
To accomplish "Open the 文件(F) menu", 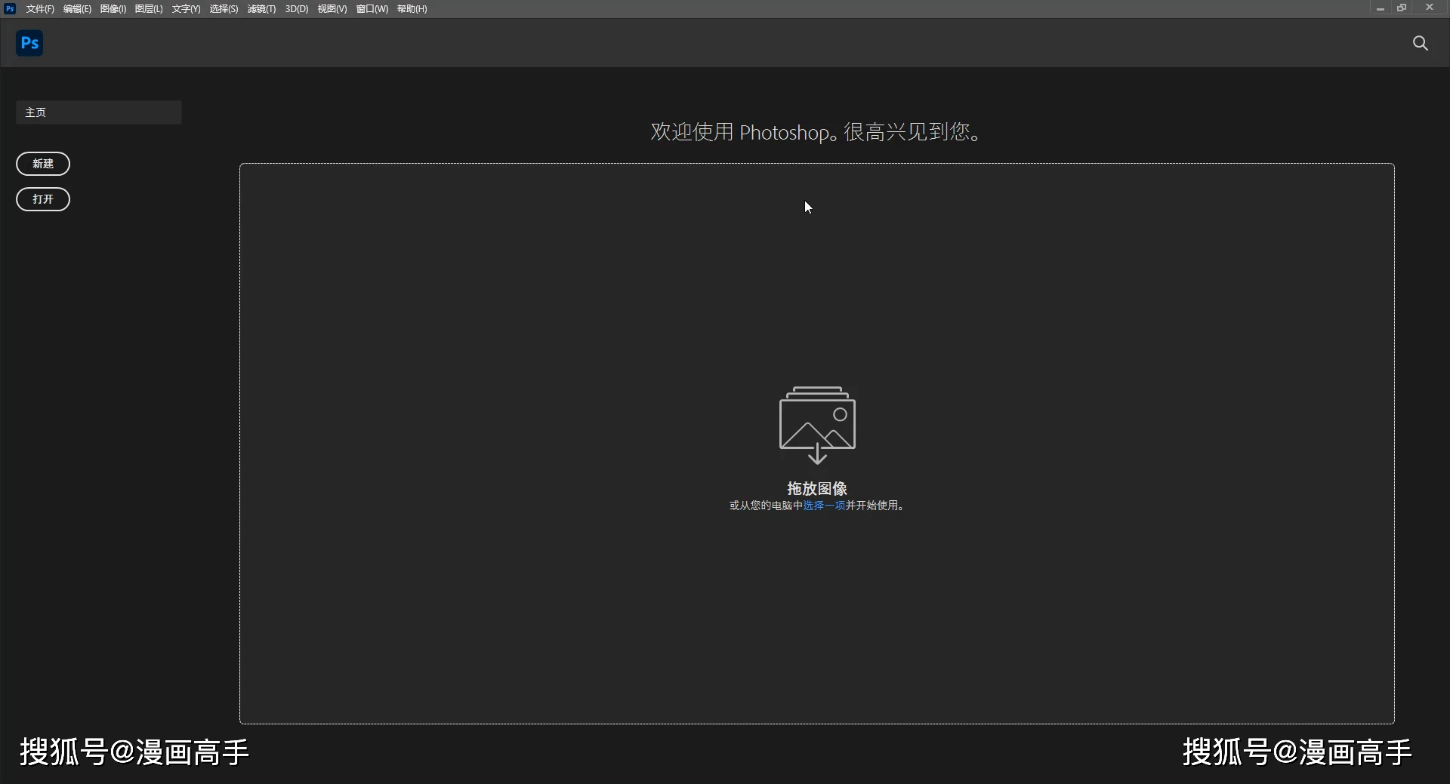I will tap(40, 9).
